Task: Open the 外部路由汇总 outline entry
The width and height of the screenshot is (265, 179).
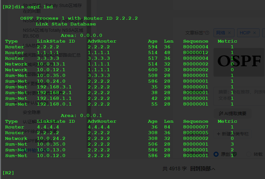Action: pyautogui.click(x=36, y=74)
